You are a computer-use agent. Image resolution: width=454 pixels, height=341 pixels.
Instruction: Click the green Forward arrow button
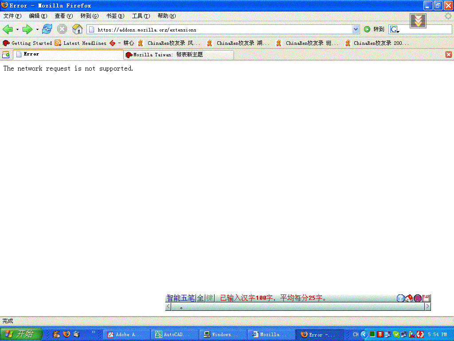point(27,29)
